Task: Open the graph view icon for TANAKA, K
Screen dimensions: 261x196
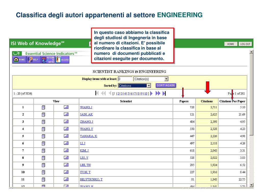Action: click(66, 136)
